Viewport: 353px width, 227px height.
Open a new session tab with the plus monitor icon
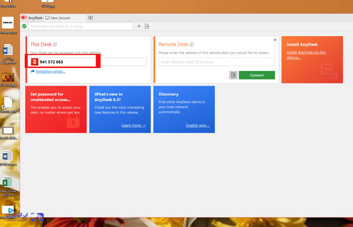pyautogui.click(x=90, y=18)
